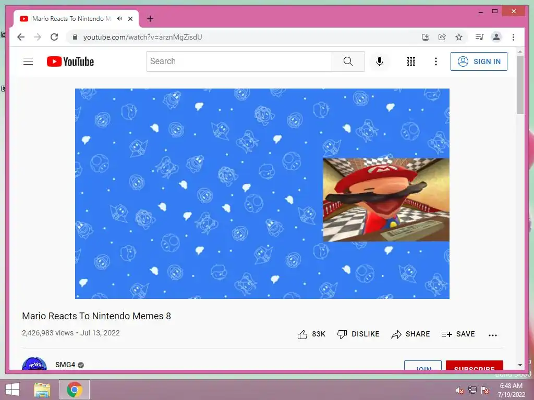Open a new tab with the plus button
This screenshot has width=534, height=400.
point(150,19)
